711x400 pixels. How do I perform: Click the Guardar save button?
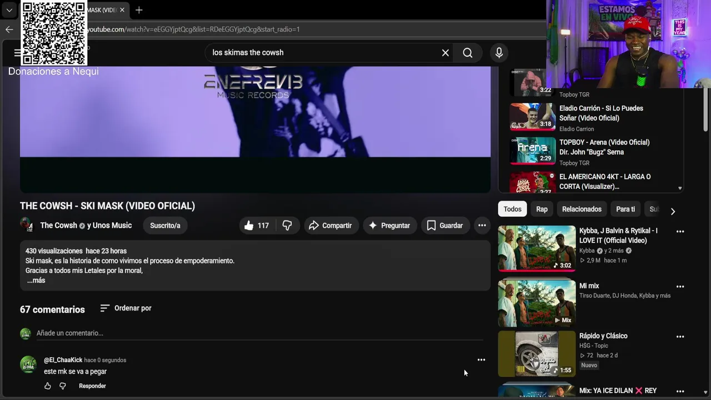coord(445,226)
